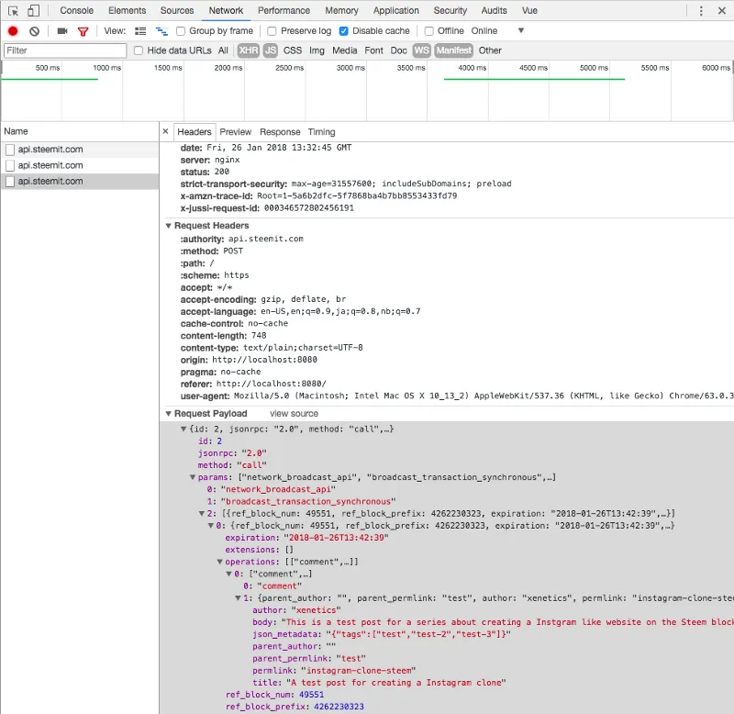Switch to the Performance tab
The height and width of the screenshot is (714, 734).
[x=284, y=10]
